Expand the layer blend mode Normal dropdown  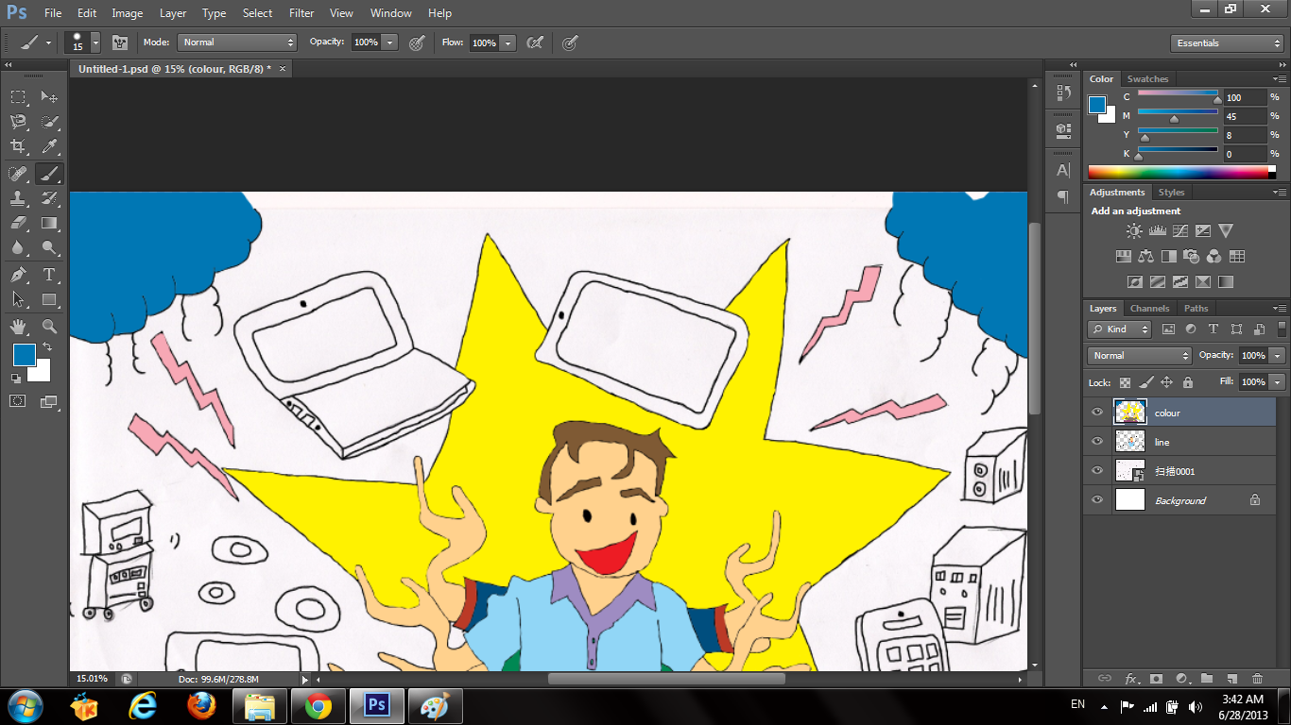1140,356
